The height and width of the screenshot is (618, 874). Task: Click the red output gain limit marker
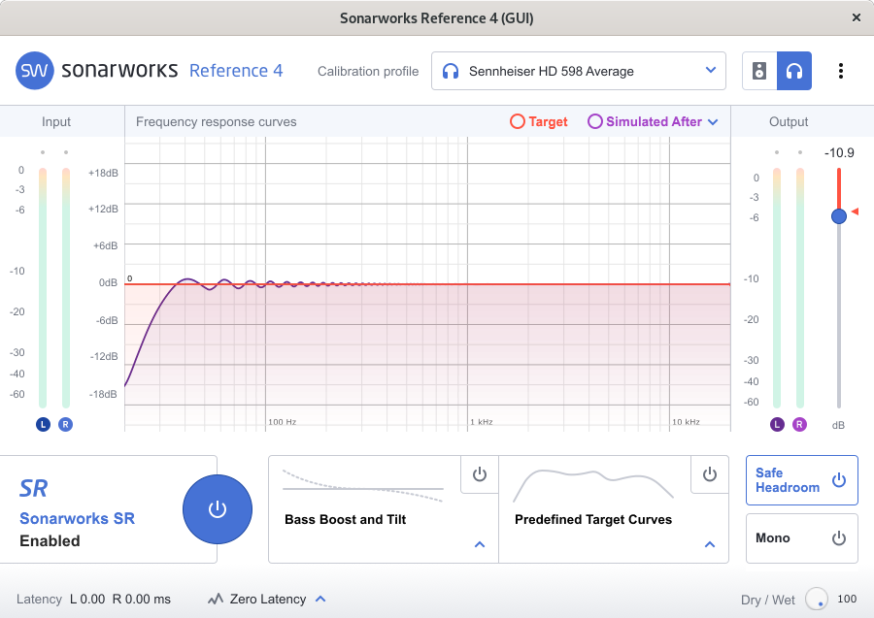tap(855, 211)
